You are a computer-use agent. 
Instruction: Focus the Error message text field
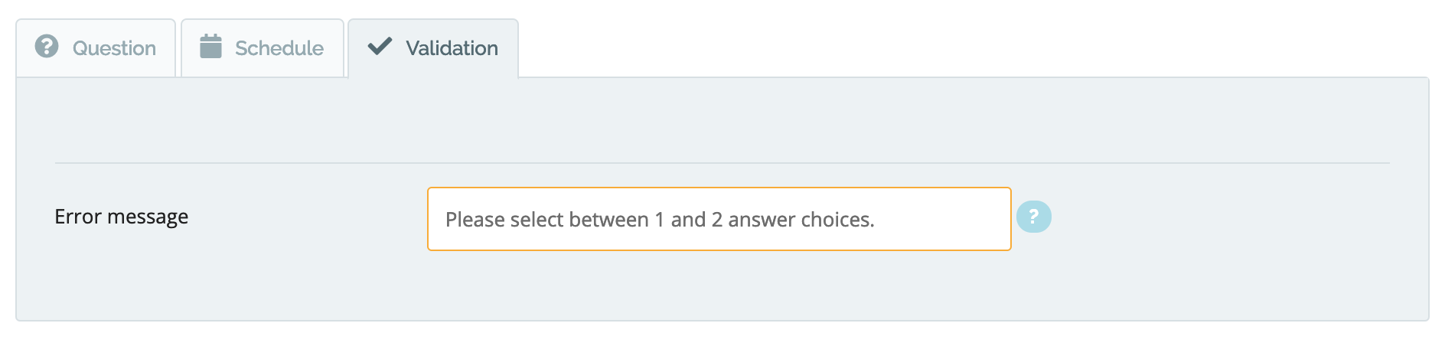click(x=719, y=219)
